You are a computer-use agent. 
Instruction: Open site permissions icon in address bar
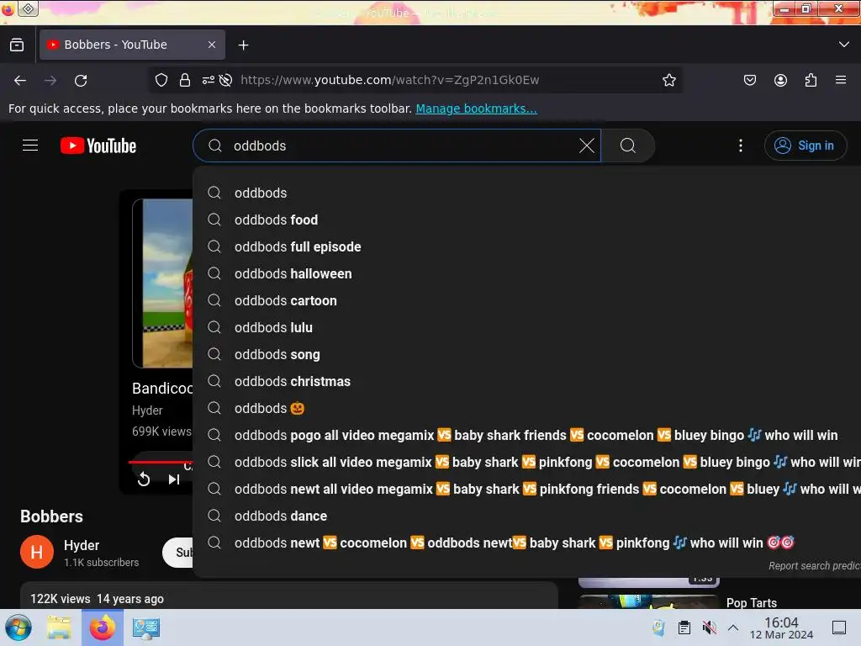coord(208,80)
